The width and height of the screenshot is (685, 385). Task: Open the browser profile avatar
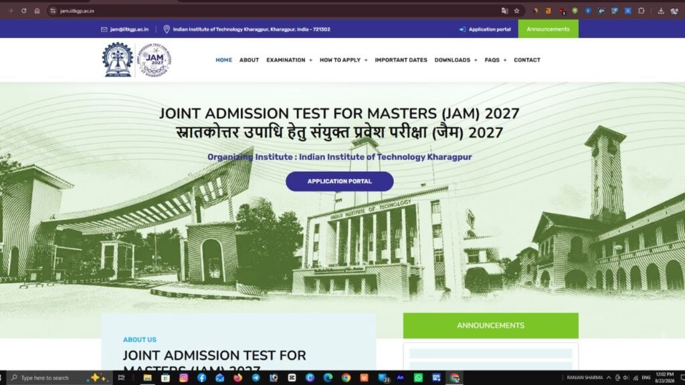point(674,11)
